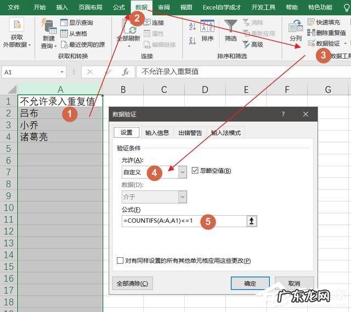Viewport: 351px width, 312px height.
Task: Click the help question mark in 数据验证 dialog
Action: click(x=283, y=114)
